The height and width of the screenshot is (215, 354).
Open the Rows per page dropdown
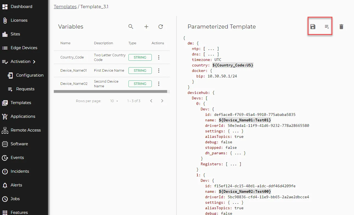pyautogui.click(x=114, y=101)
